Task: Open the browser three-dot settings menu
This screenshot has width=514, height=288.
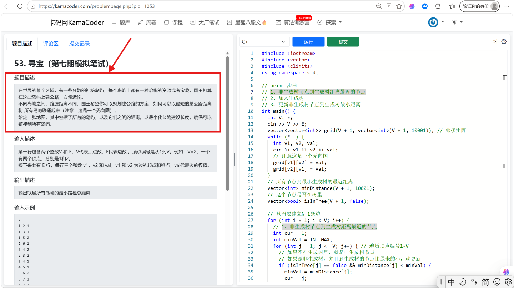Action: [507, 6]
